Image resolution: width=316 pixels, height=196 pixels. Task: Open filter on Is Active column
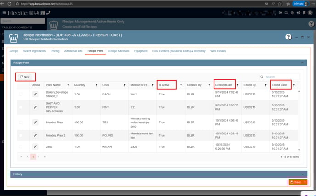181,85
